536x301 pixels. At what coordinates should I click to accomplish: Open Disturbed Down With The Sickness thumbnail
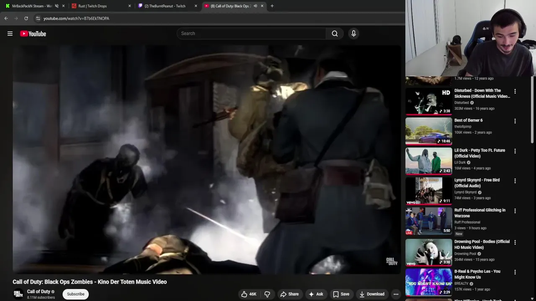coord(428,101)
